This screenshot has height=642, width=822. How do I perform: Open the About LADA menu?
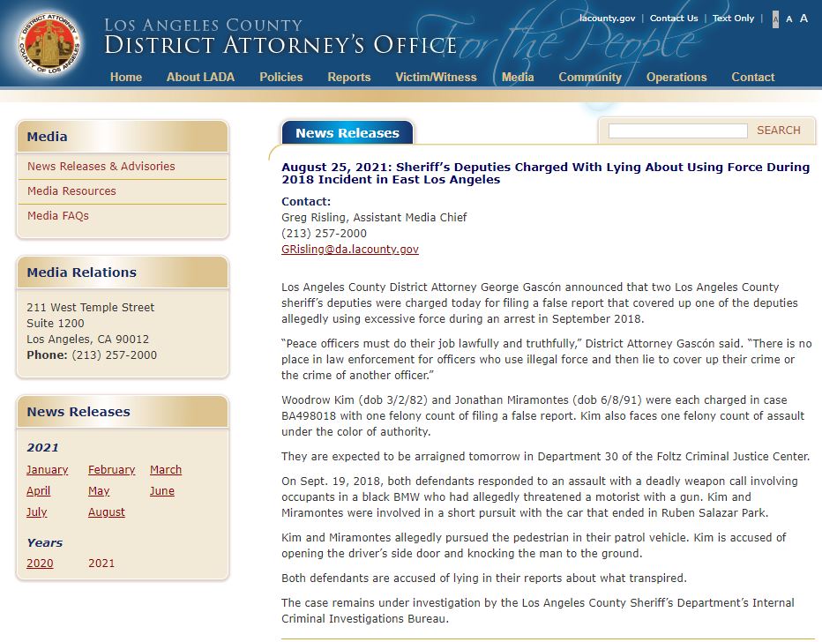(200, 77)
